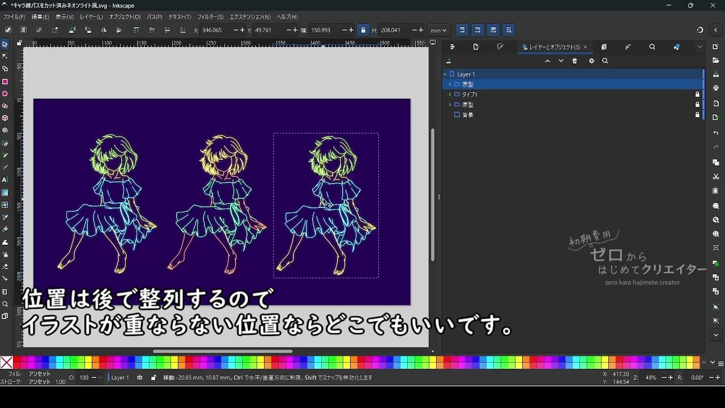Collapse the Layer 1 tree
Image resolution: width=725 pixels, height=408 pixels.
[x=445, y=74]
